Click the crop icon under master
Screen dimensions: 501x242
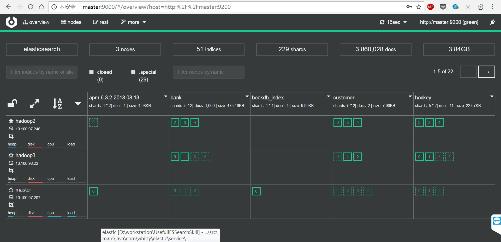pyautogui.click(x=11, y=205)
